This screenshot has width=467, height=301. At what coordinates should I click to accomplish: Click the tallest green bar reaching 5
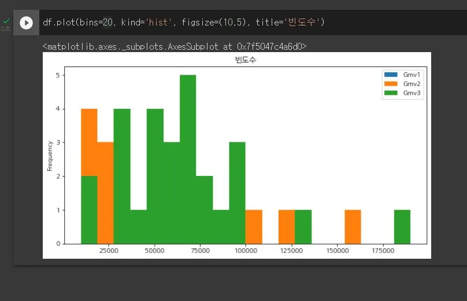[x=188, y=159]
